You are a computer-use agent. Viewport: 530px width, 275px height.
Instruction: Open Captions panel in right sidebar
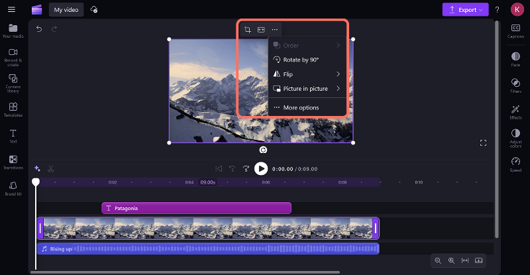(x=515, y=30)
